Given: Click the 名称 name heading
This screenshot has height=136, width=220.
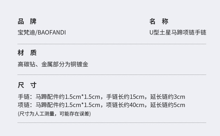Looking at the screenshot, I should pyautogui.click(x=159, y=21).
